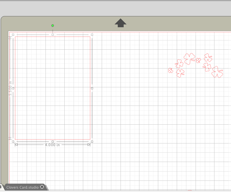Viewport: 231px width, 192px height.
Task: Click the top middle resize handle
Action: [x=53, y=35]
